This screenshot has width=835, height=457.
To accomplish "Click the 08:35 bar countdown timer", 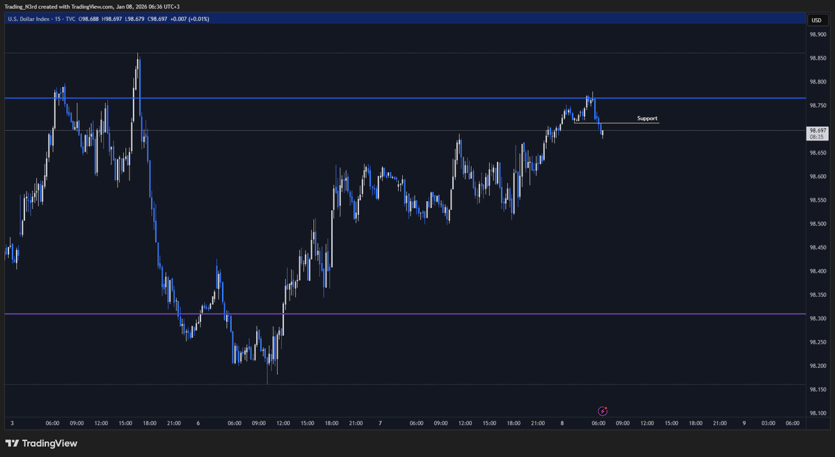I will 816,137.
